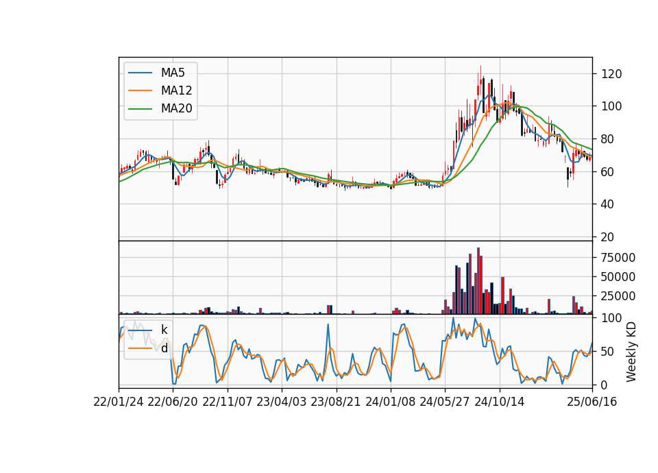Click the 25/06/16 date tick label
The height and width of the screenshot is (473, 658).
coord(592,402)
